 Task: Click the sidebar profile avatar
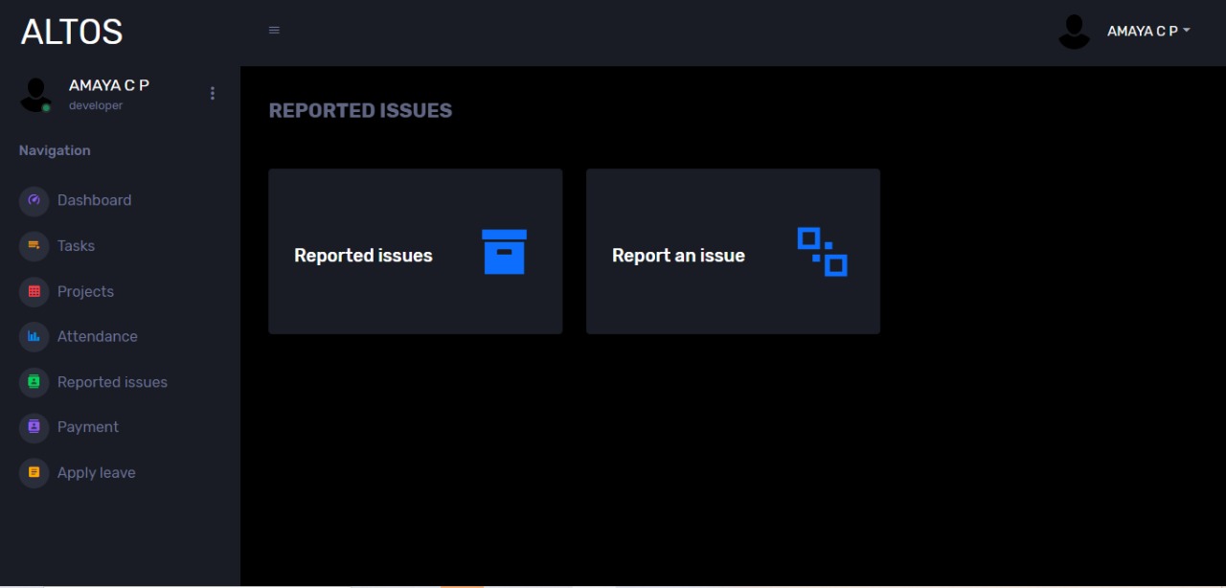tap(36, 94)
